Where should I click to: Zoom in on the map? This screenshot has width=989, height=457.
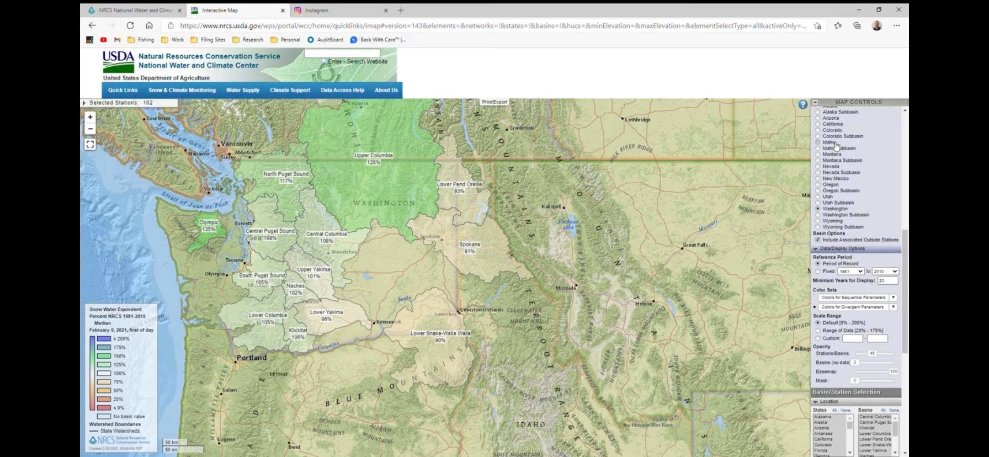click(x=90, y=117)
